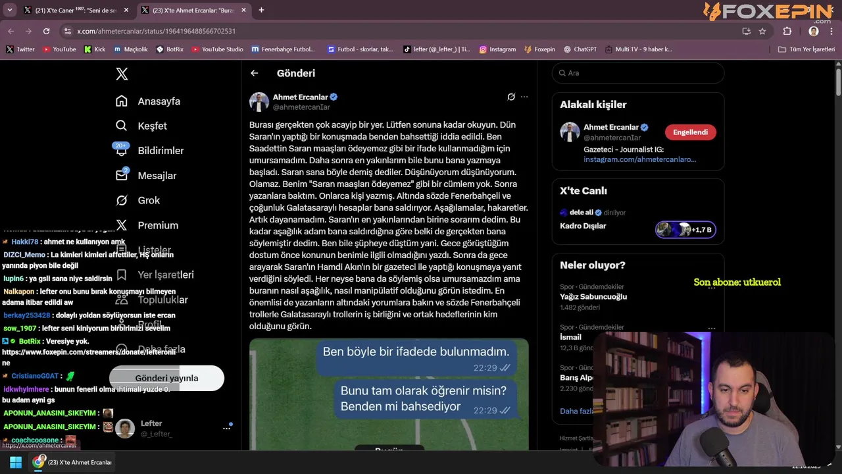View site information icon in address bar
This screenshot has height=474, width=842.
click(67, 31)
